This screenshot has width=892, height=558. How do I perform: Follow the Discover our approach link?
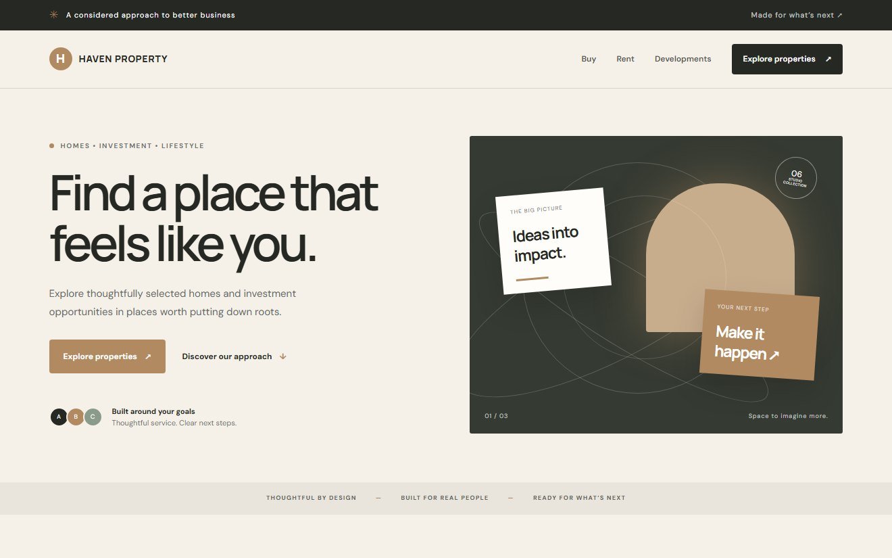coord(234,356)
